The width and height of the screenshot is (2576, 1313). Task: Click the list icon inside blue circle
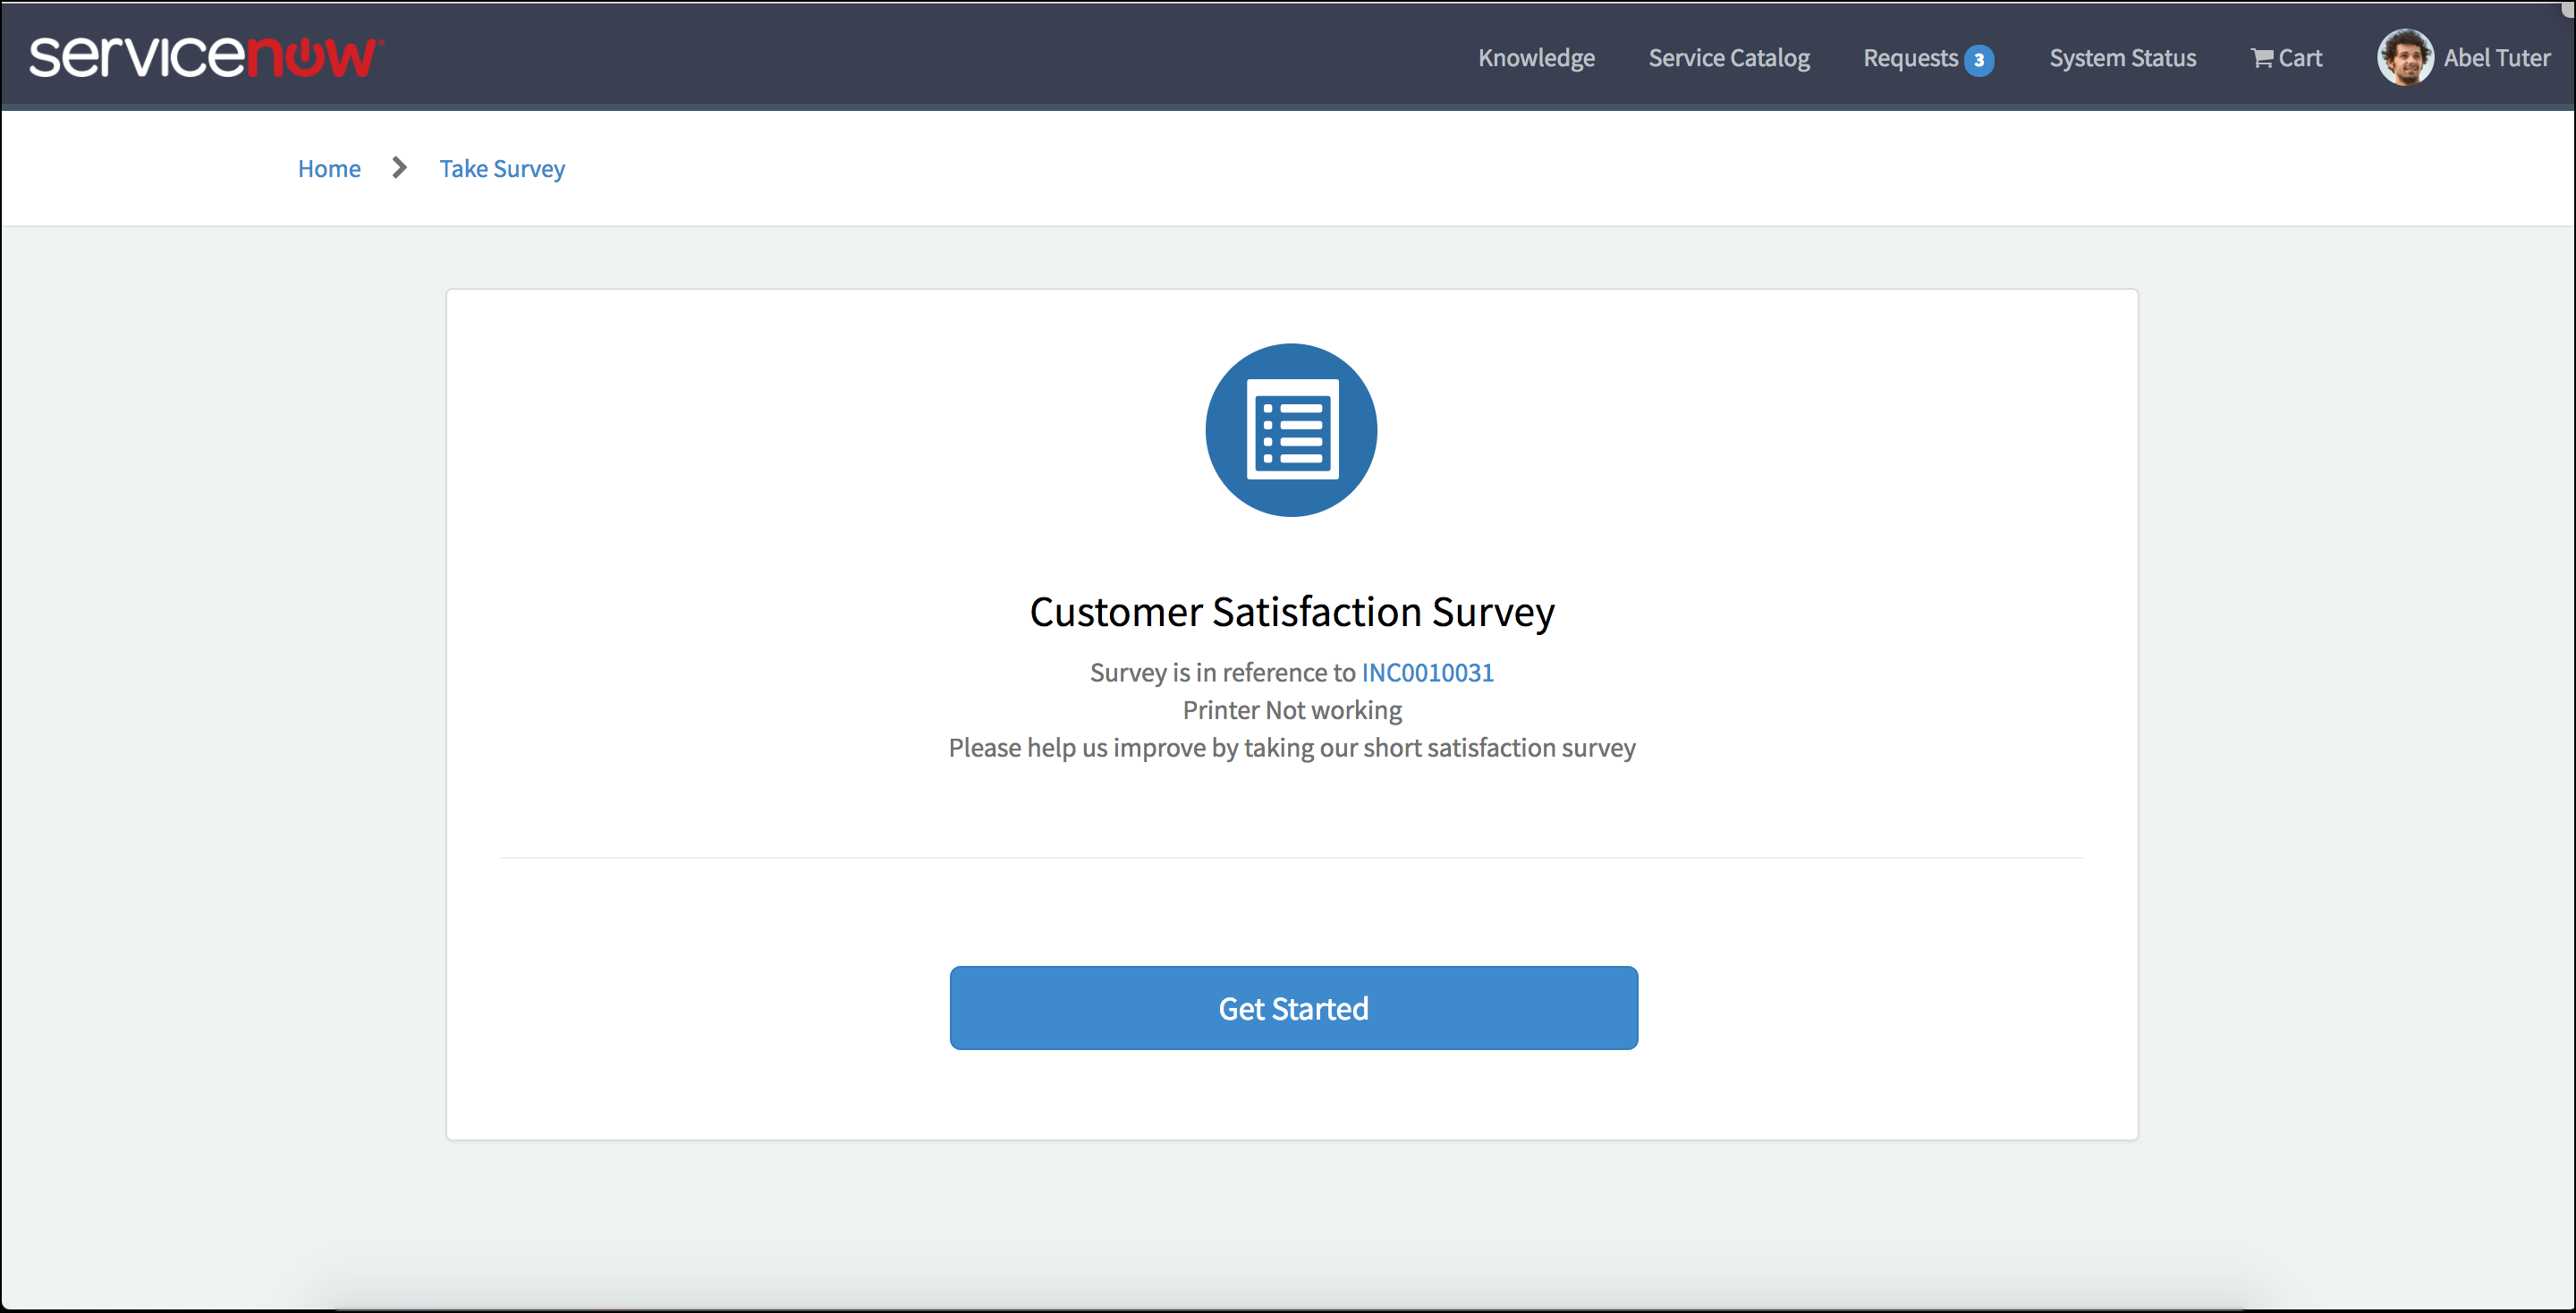[1292, 430]
